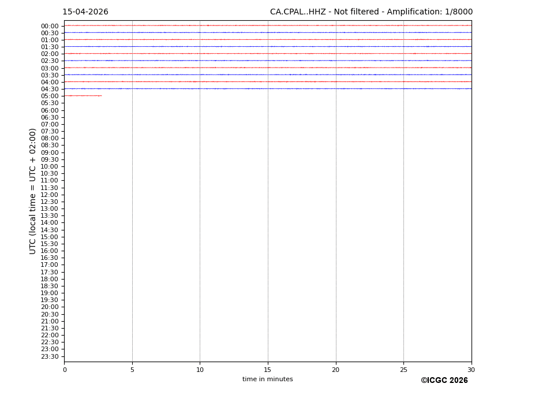Click the 18:00 row label
535x402 pixels.
pos(49,279)
